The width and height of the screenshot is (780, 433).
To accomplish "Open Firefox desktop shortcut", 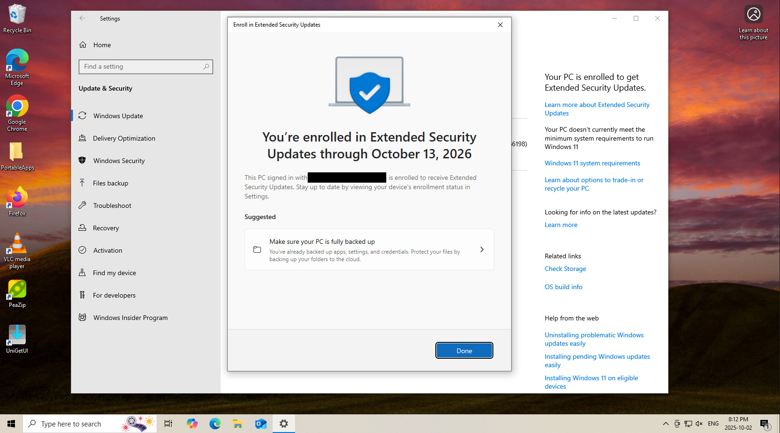I will (17, 202).
